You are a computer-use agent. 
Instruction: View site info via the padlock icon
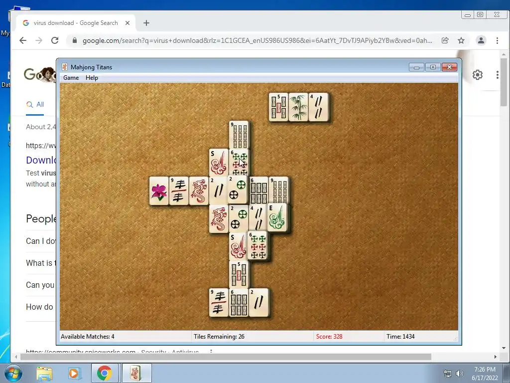click(x=75, y=40)
